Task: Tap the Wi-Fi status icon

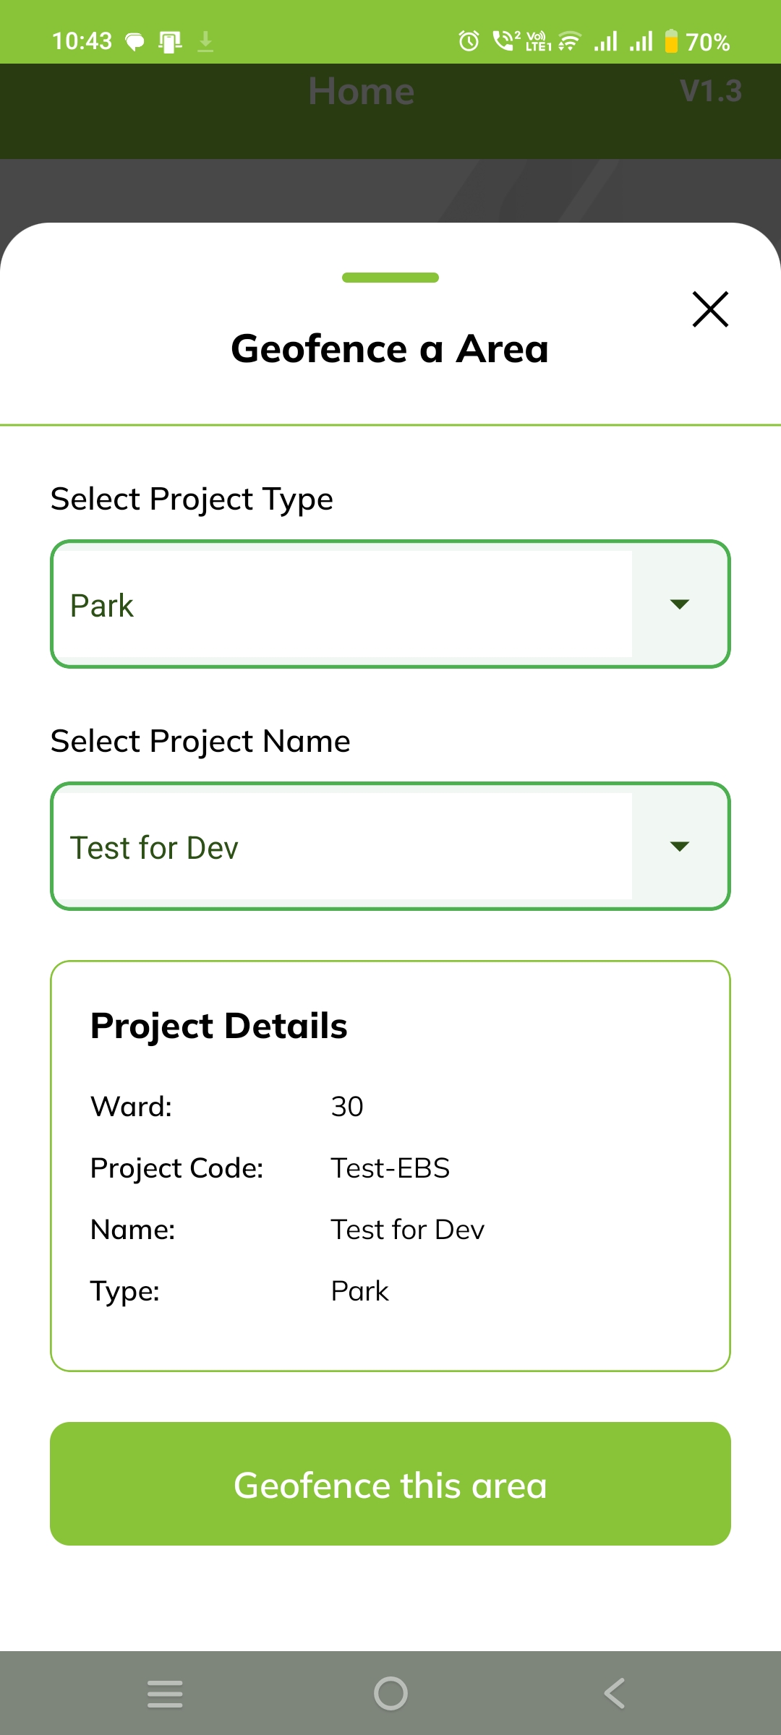Action: pyautogui.click(x=570, y=41)
